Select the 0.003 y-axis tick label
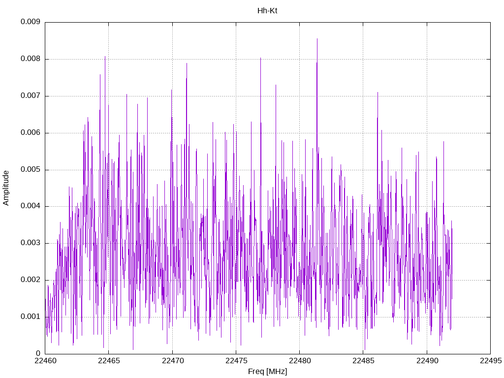This screenshot has height=378, width=504. point(31,243)
